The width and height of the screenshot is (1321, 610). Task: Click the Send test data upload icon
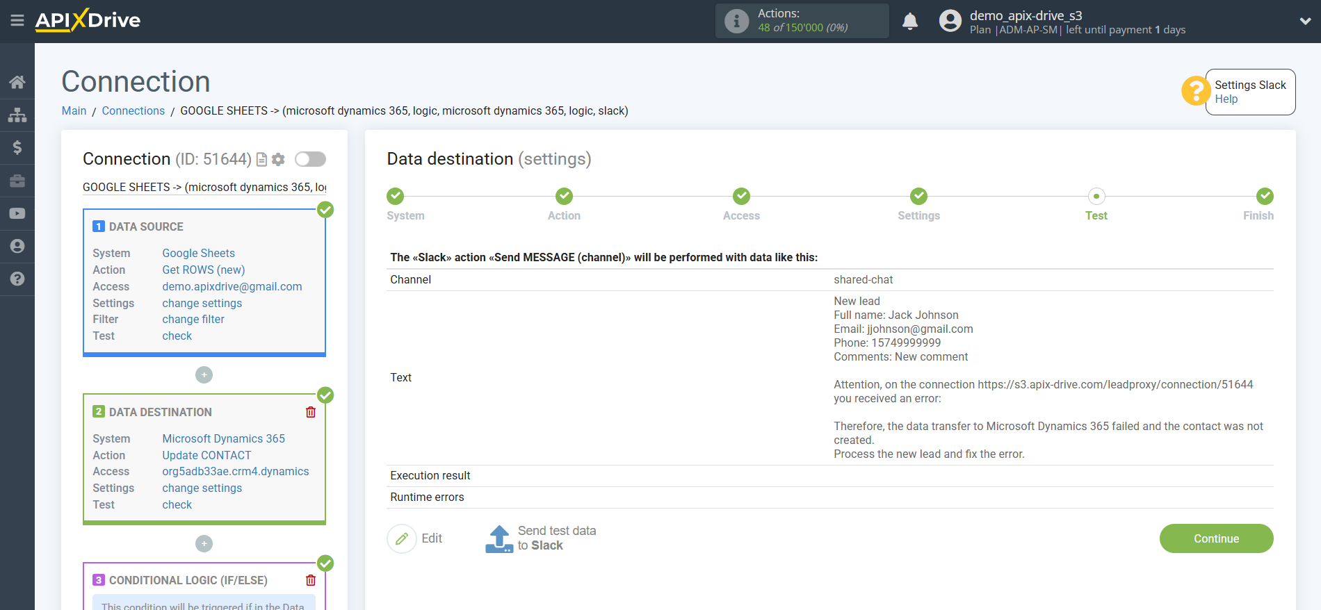pyautogui.click(x=499, y=539)
